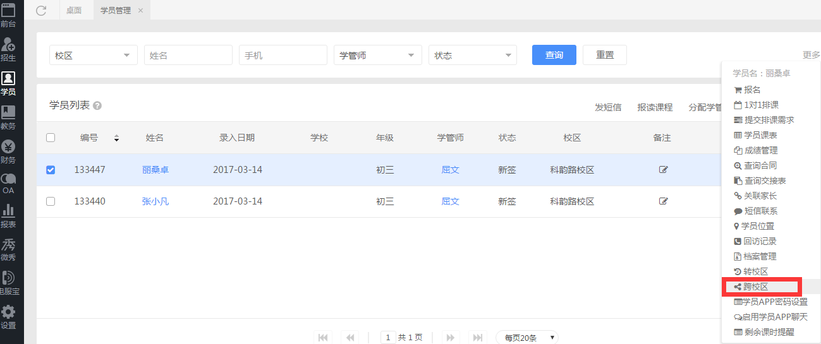
Task: Click the 录入日期 column header
Action: click(x=237, y=138)
